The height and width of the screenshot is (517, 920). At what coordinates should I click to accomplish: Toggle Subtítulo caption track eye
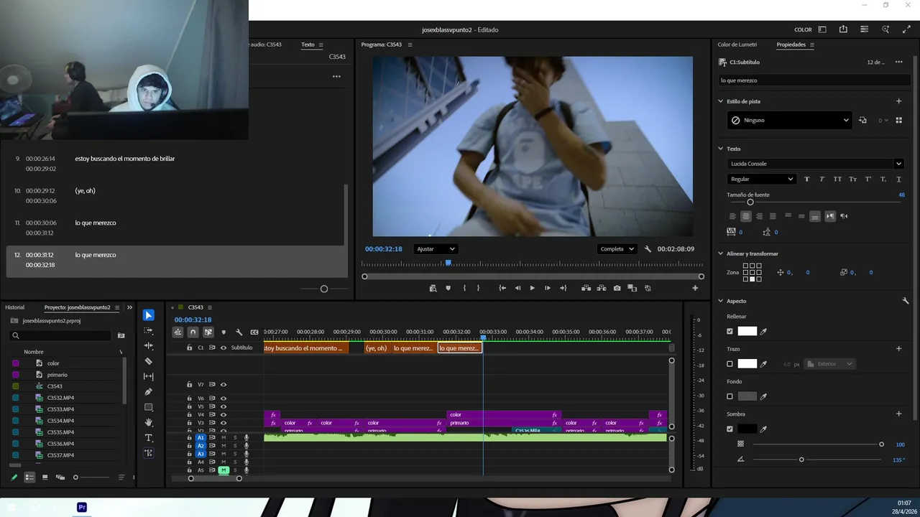223,348
